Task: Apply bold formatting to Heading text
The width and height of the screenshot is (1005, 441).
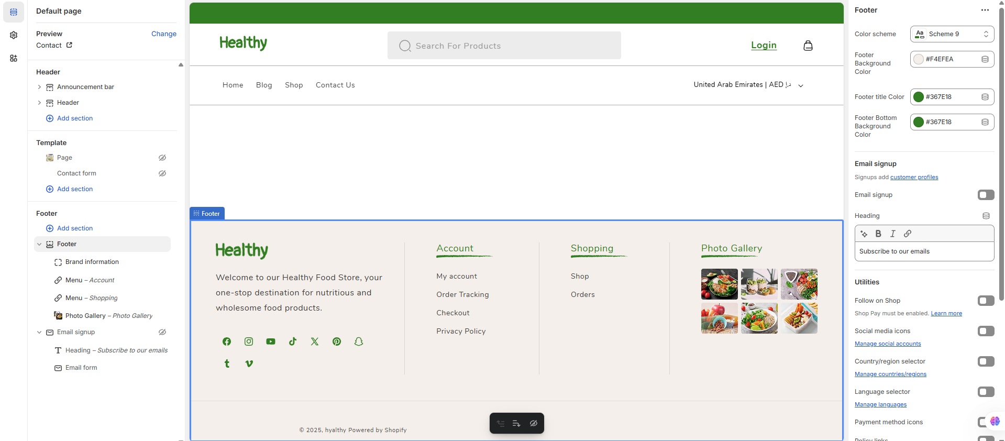Action: click(x=878, y=234)
